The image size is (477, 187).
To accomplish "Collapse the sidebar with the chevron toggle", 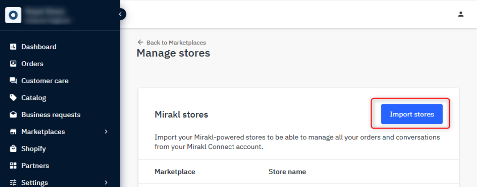I will pos(121,14).
